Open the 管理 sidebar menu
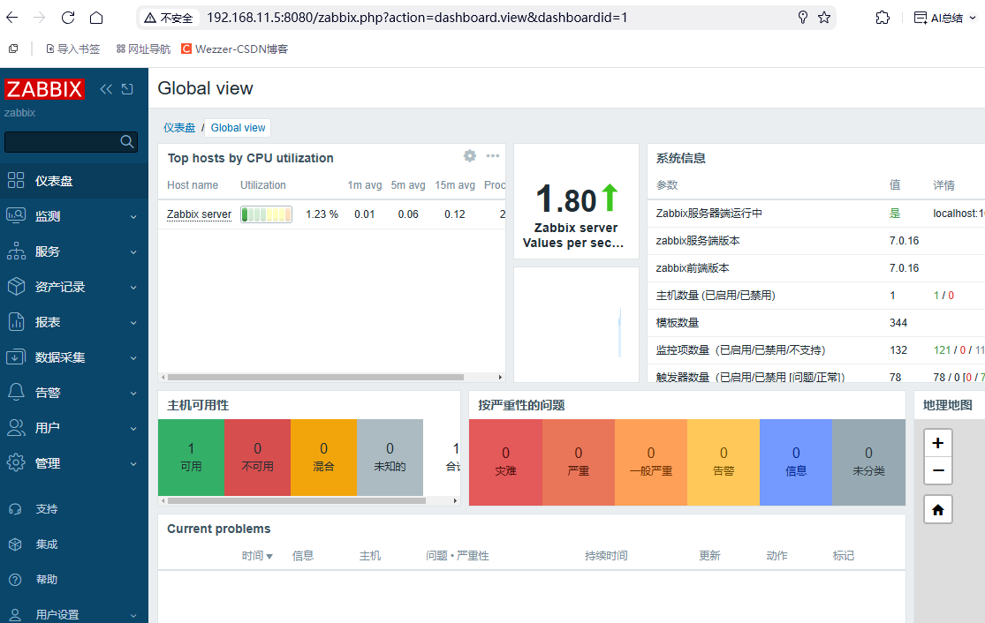This screenshot has width=985, height=623. (x=74, y=463)
